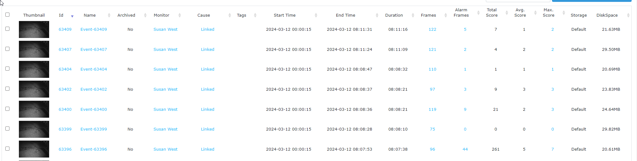Sort by Cause column sort arrows
The width and height of the screenshot is (637, 161).
coord(230,15)
